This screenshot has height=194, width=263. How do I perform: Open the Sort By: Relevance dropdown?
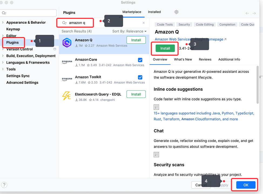coord(129,31)
